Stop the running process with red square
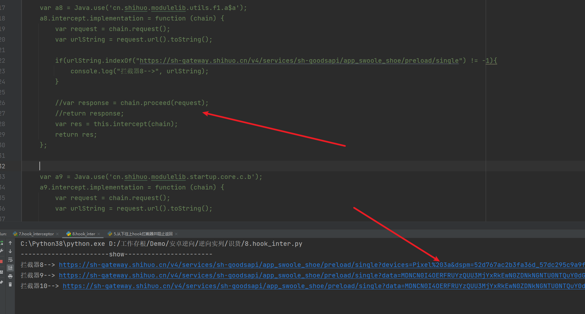585x314 pixels. pos(1,262)
